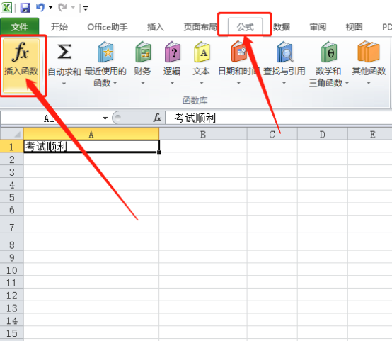Image resolution: width=392 pixels, height=341 pixels.
Task: Click the Name Box showing A1
Action: [x=50, y=118]
